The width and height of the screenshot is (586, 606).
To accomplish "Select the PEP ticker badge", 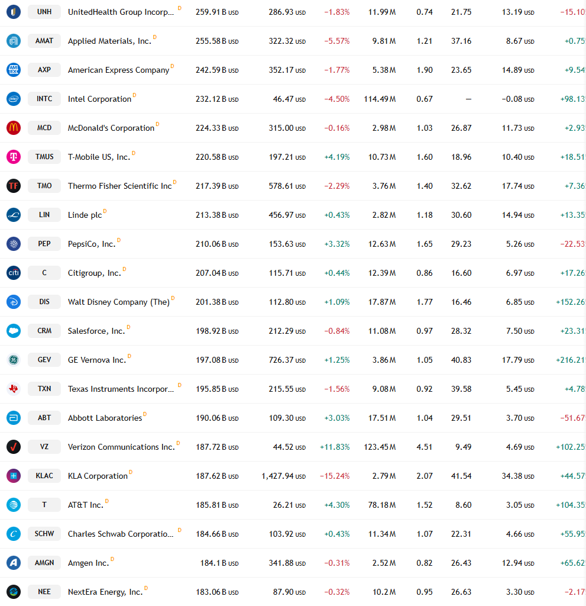I will 44,243.
